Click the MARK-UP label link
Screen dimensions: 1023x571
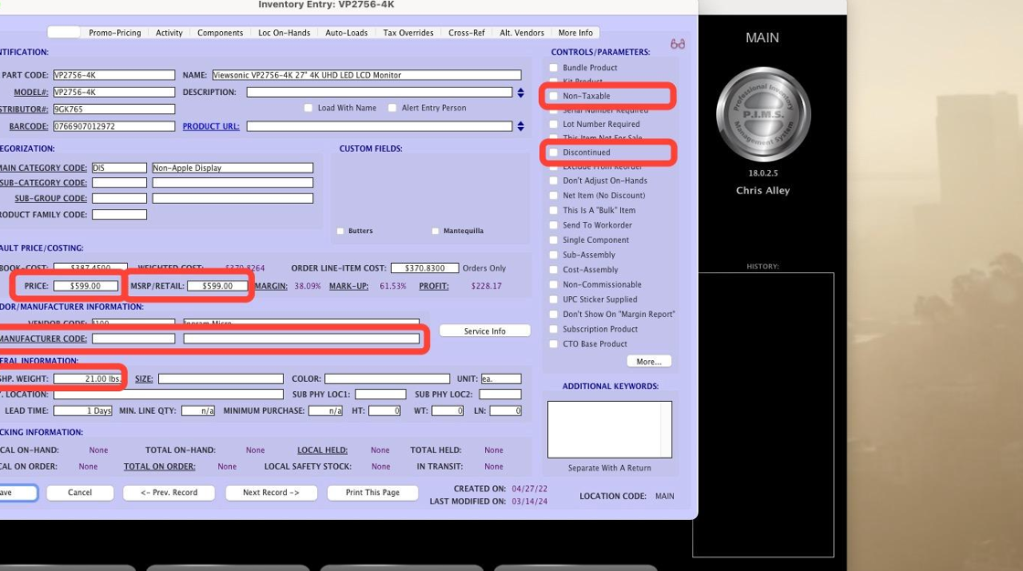coord(348,287)
